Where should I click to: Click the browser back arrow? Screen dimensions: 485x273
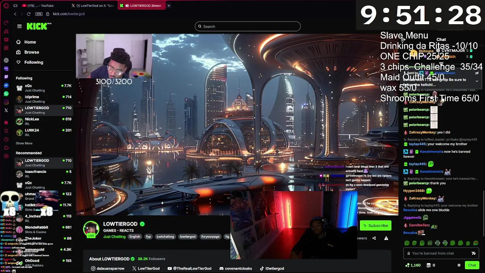coord(15,14)
